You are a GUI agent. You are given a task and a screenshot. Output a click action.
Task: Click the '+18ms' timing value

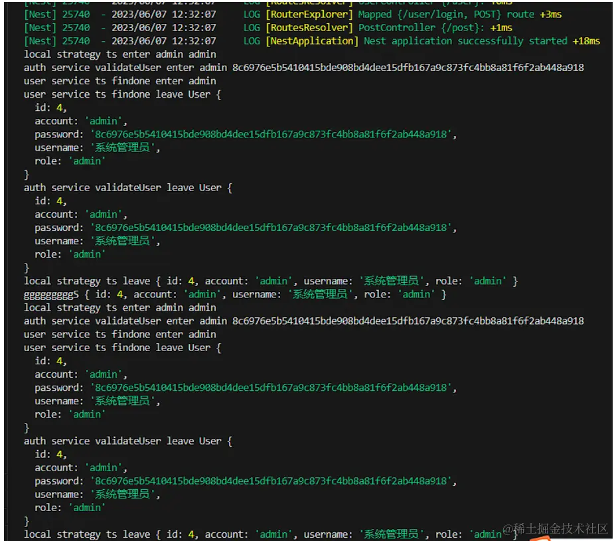pyautogui.click(x=586, y=41)
